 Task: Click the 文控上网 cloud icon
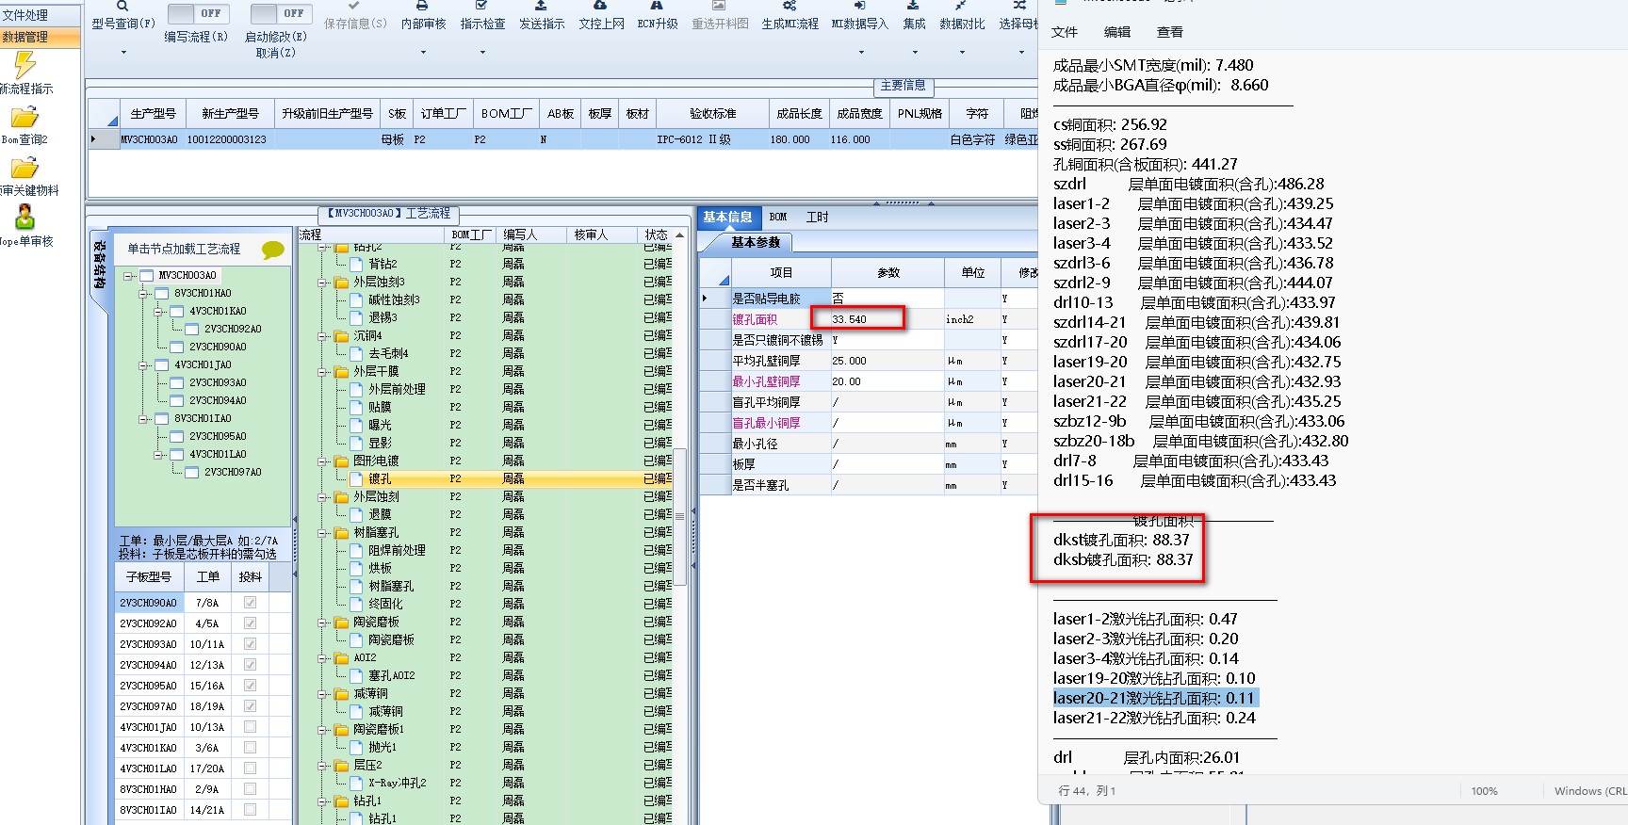pyautogui.click(x=600, y=6)
